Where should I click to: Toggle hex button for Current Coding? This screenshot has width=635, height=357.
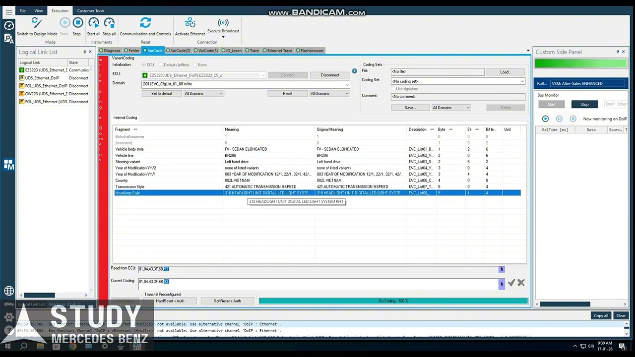502,284
